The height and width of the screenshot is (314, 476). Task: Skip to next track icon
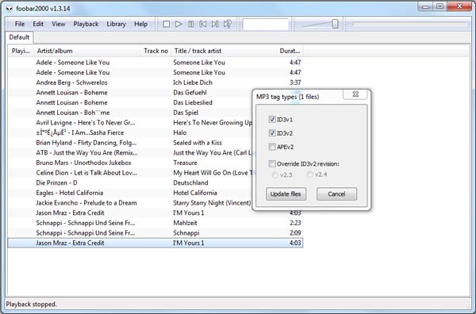215,24
